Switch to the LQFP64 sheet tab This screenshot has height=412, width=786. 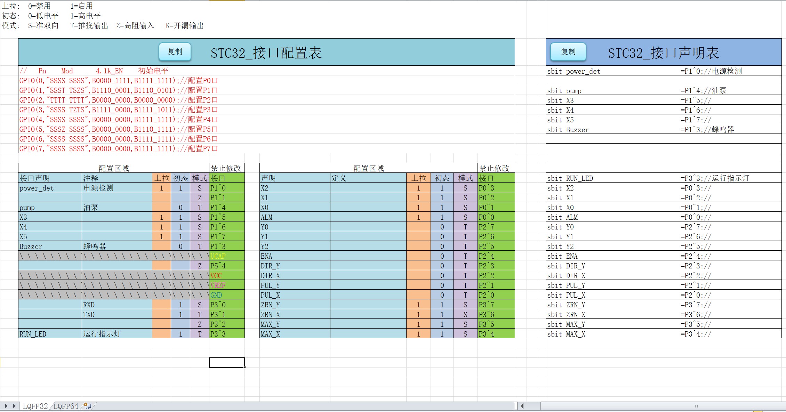pyautogui.click(x=66, y=406)
